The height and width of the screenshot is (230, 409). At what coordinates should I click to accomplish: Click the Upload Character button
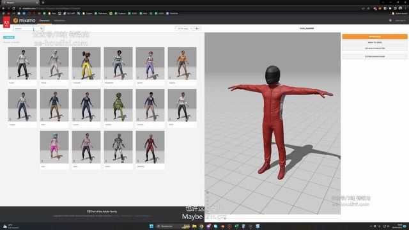(x=374, y=49)
